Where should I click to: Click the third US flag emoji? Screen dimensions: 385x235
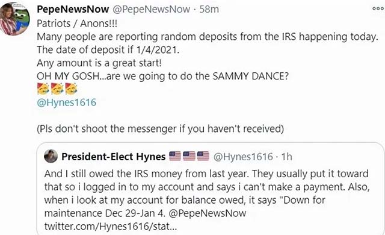click(203, 156)
